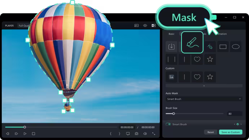Maximize the application window

coord(235,17)
